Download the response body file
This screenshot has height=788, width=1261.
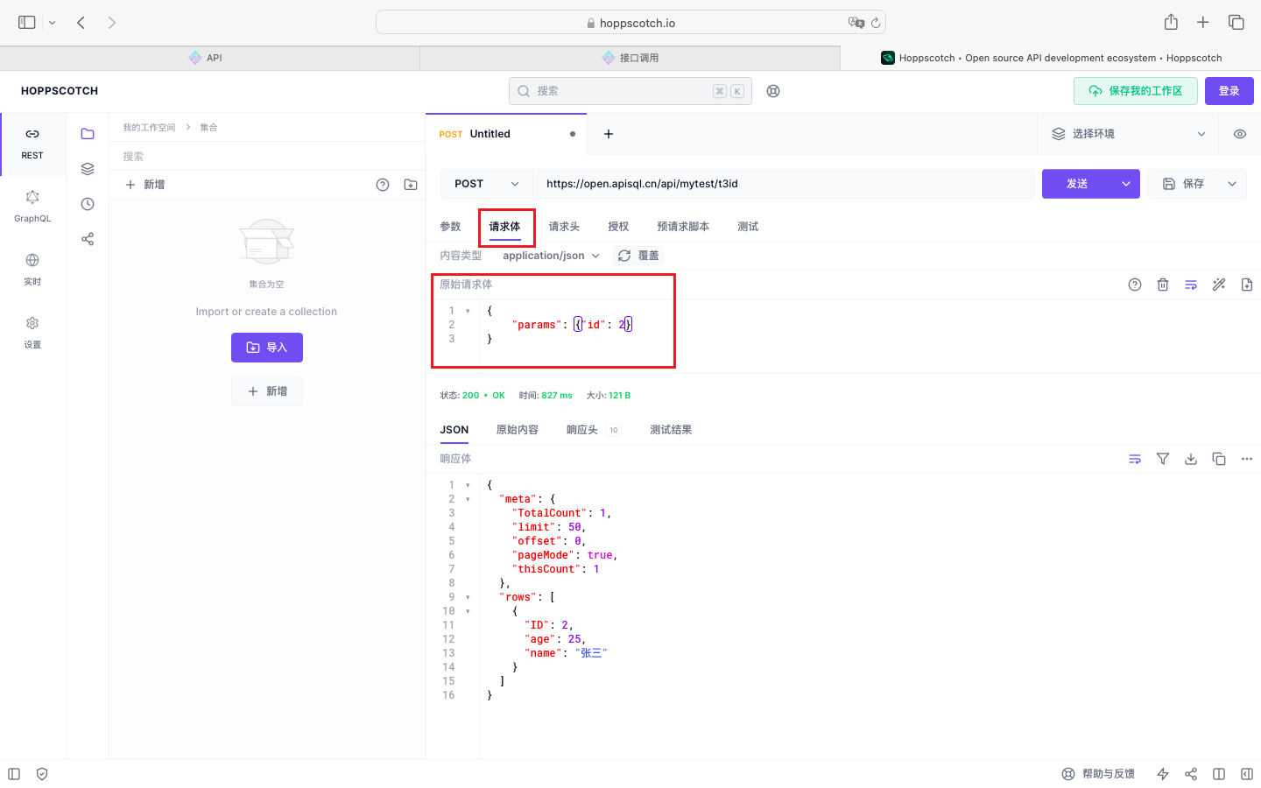pos(1191,459)
